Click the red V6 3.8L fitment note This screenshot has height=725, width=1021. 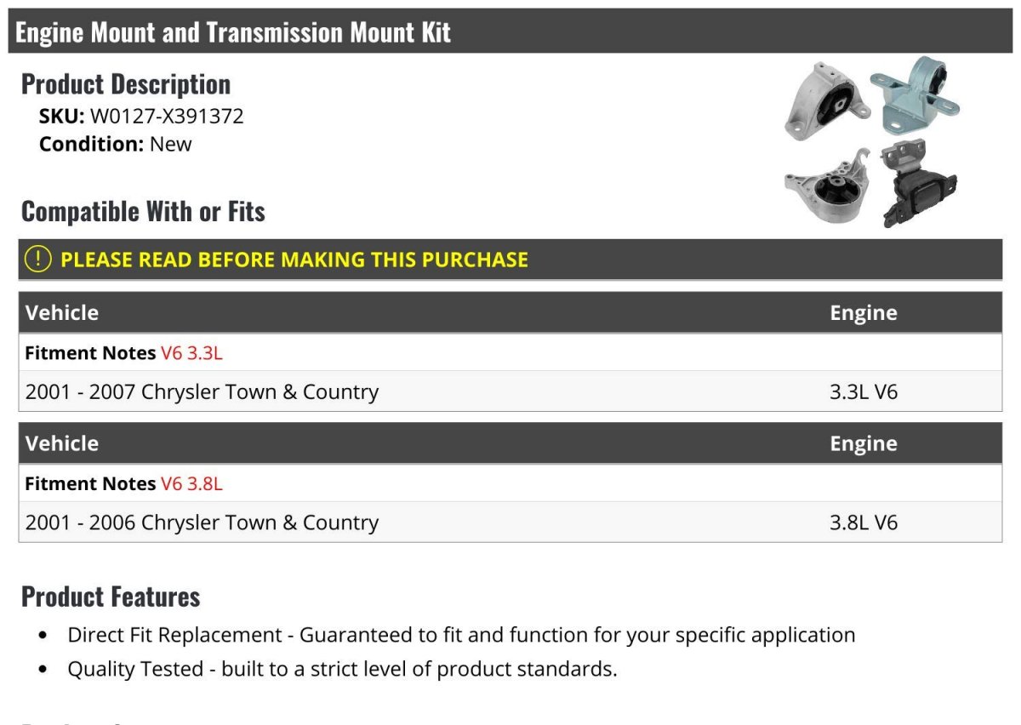click(x=191, y=484)
